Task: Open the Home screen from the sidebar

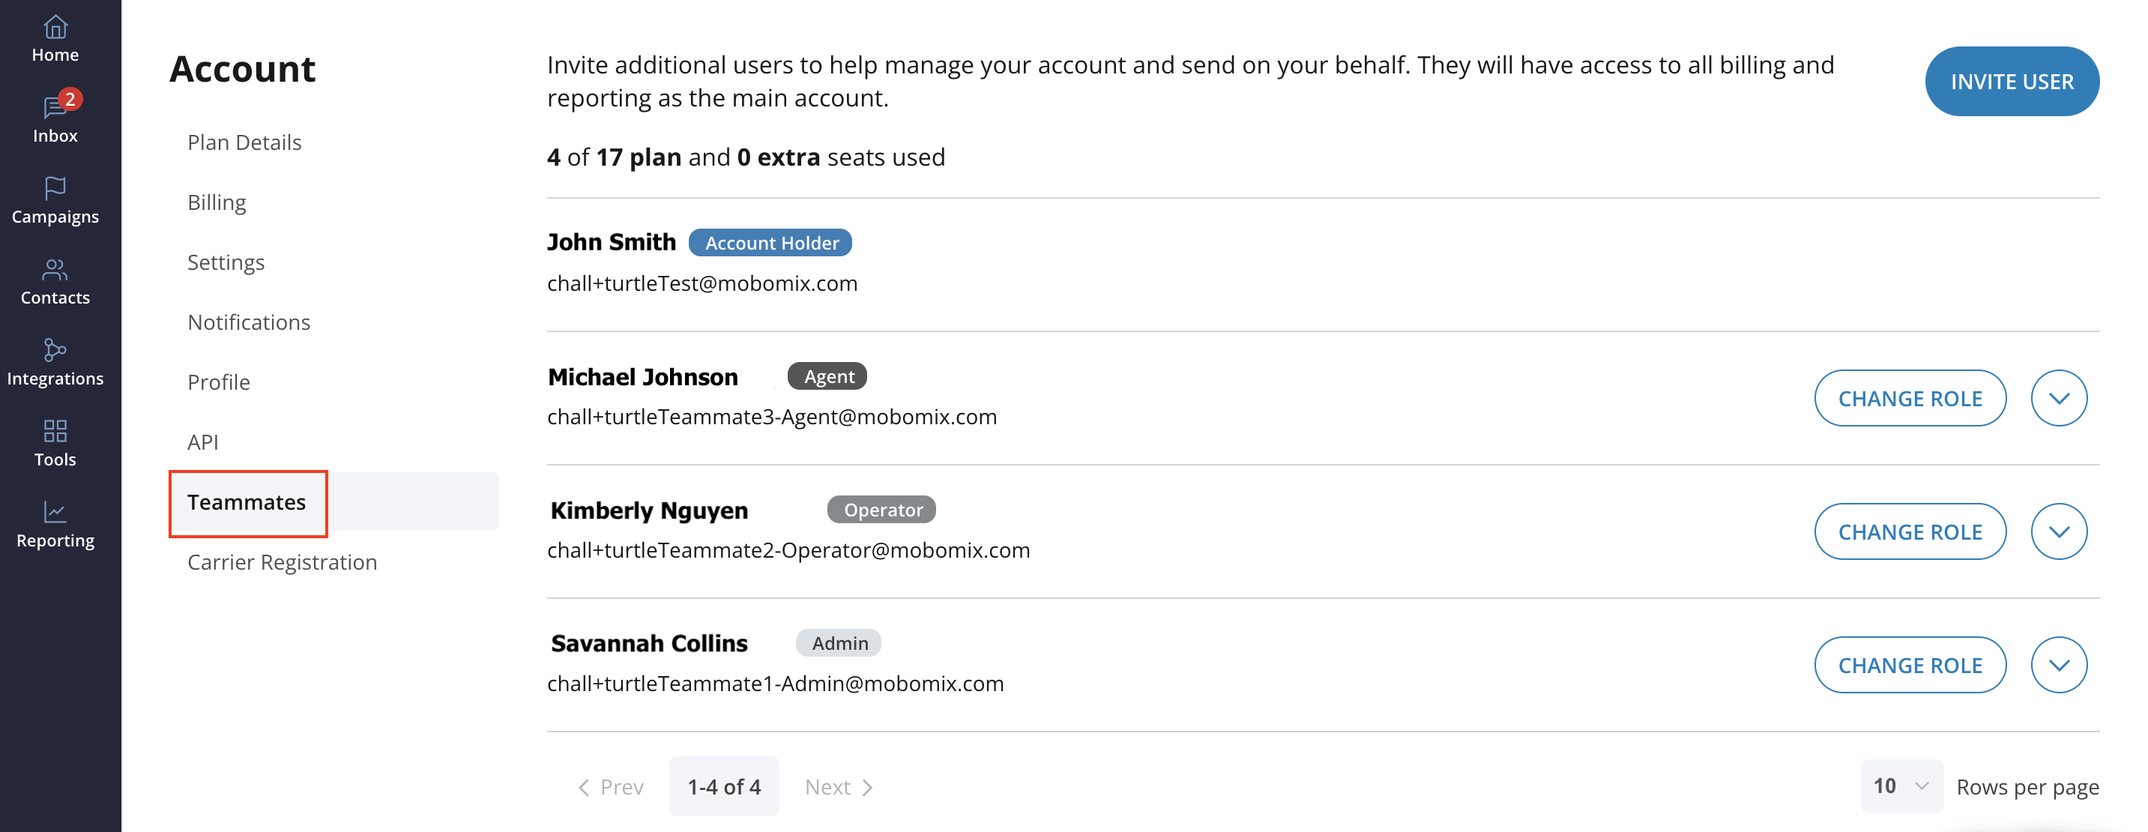Action: click(54, 37)
